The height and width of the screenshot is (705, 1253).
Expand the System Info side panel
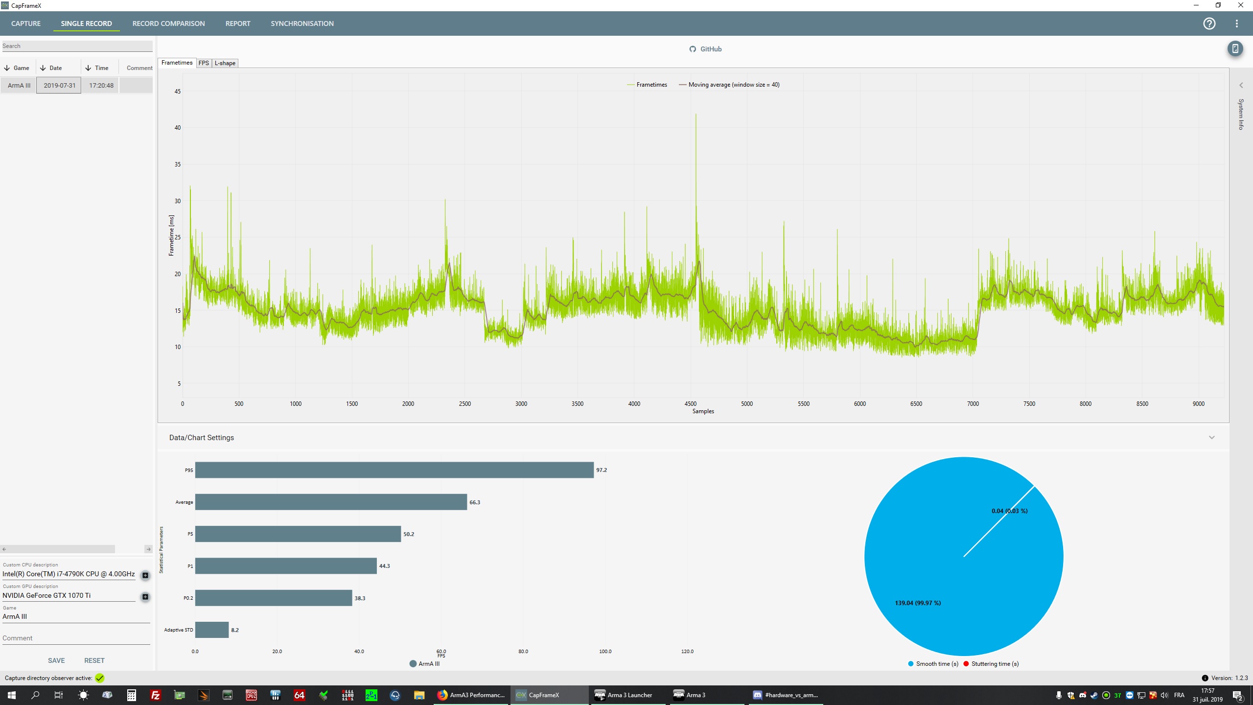(1241, 86)
